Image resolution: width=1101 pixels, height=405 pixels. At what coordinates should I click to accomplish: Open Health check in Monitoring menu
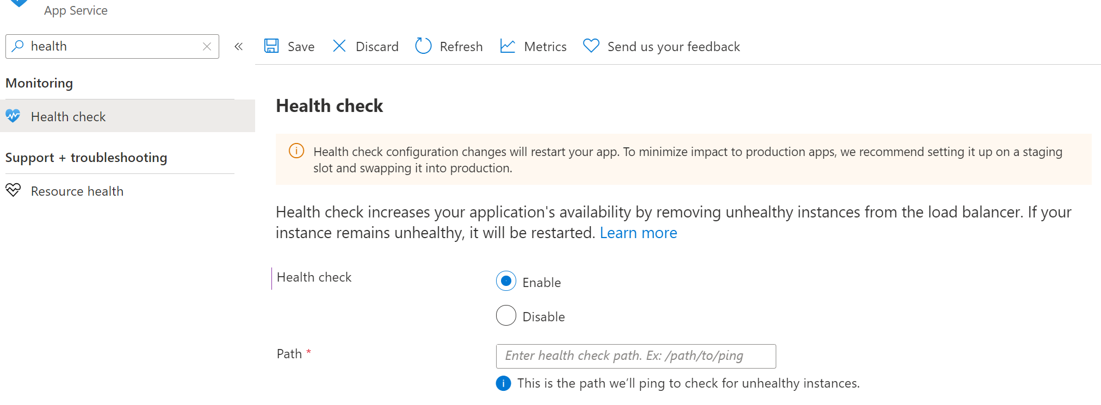click(x=69, y=117)
